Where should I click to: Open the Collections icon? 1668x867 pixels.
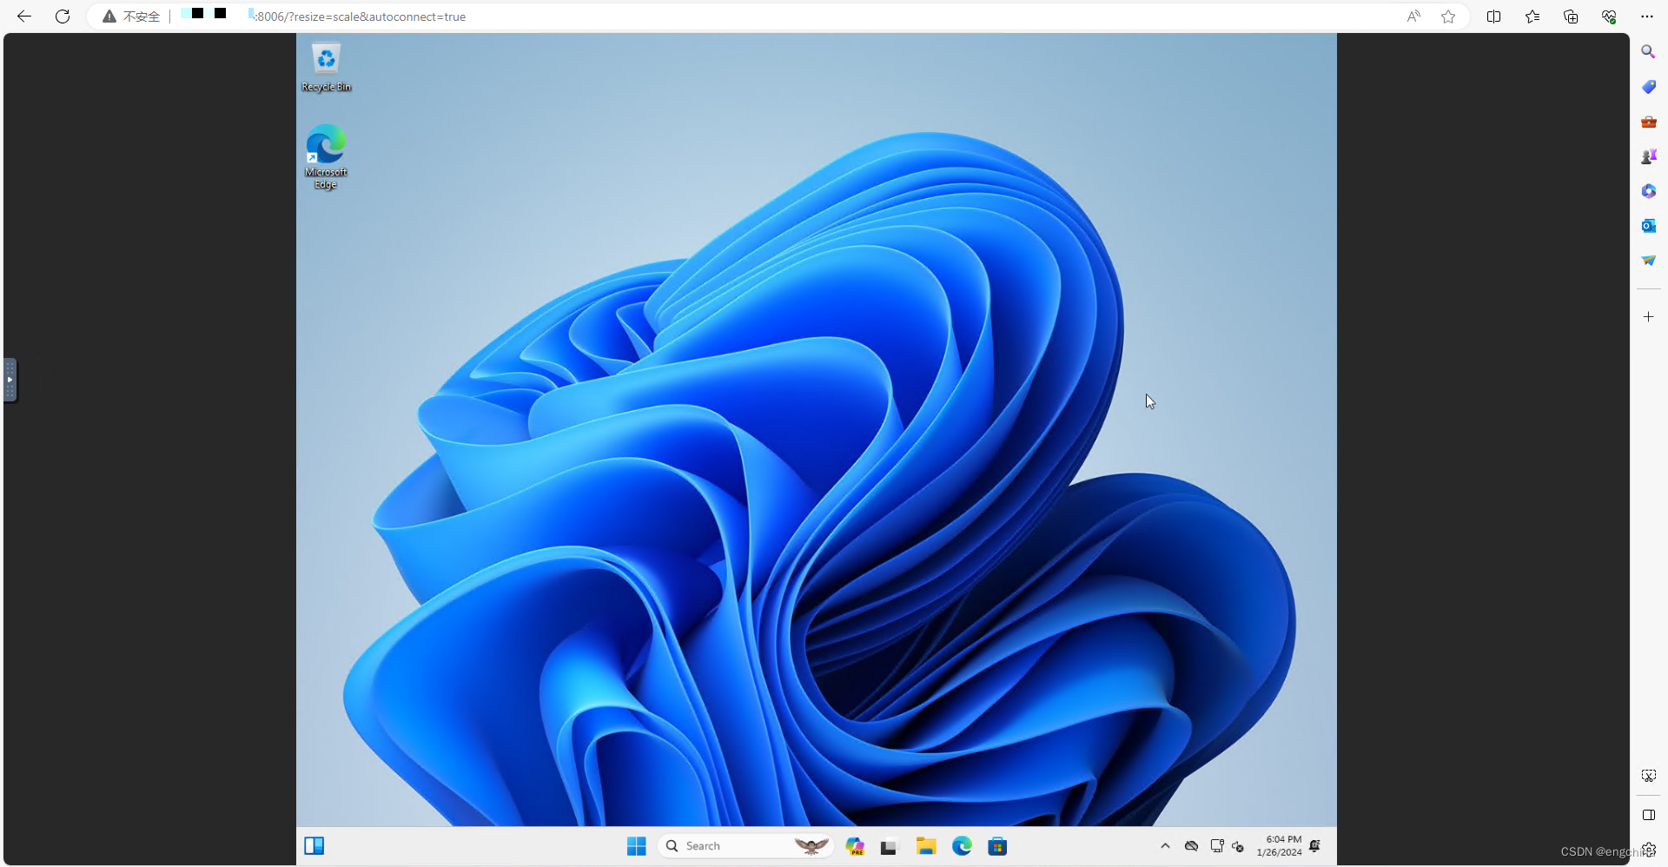click(x=1571, y=17)
